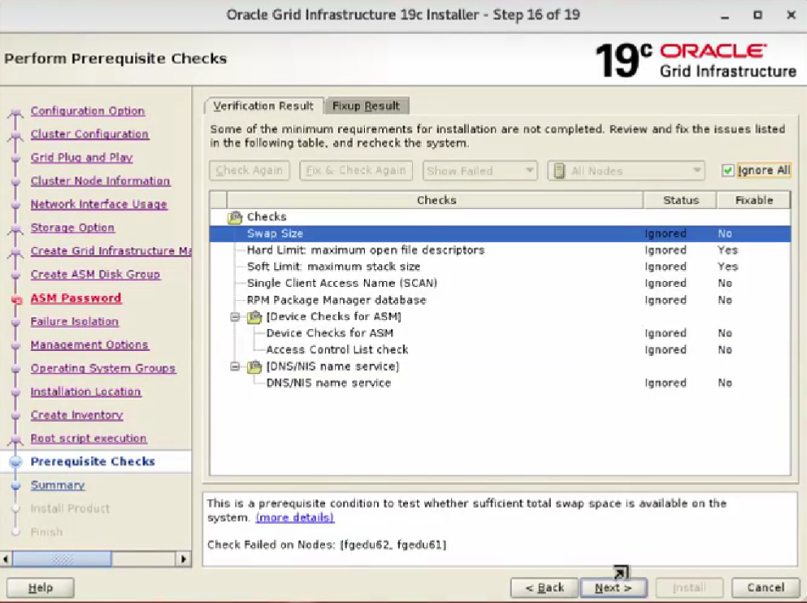Open the Help button
Image resolution: width=807 pixels, height=603 pixels.
(x=40, y=588)
